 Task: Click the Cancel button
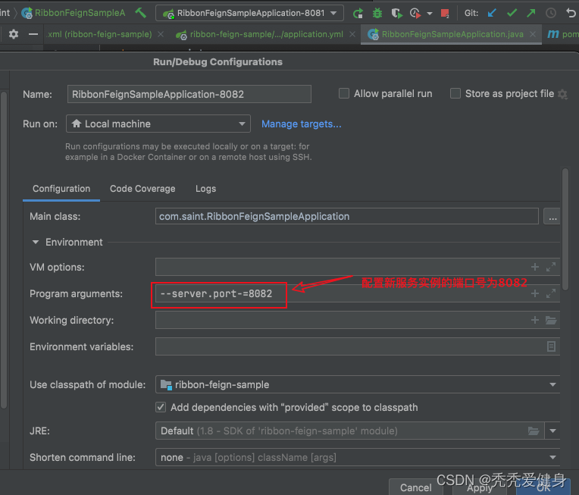[416, 487]
